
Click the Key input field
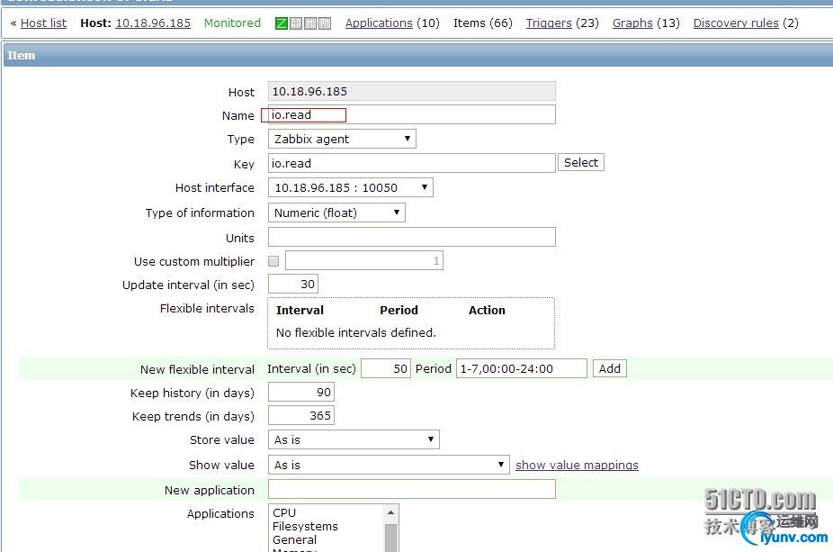(x=412, y=163)
